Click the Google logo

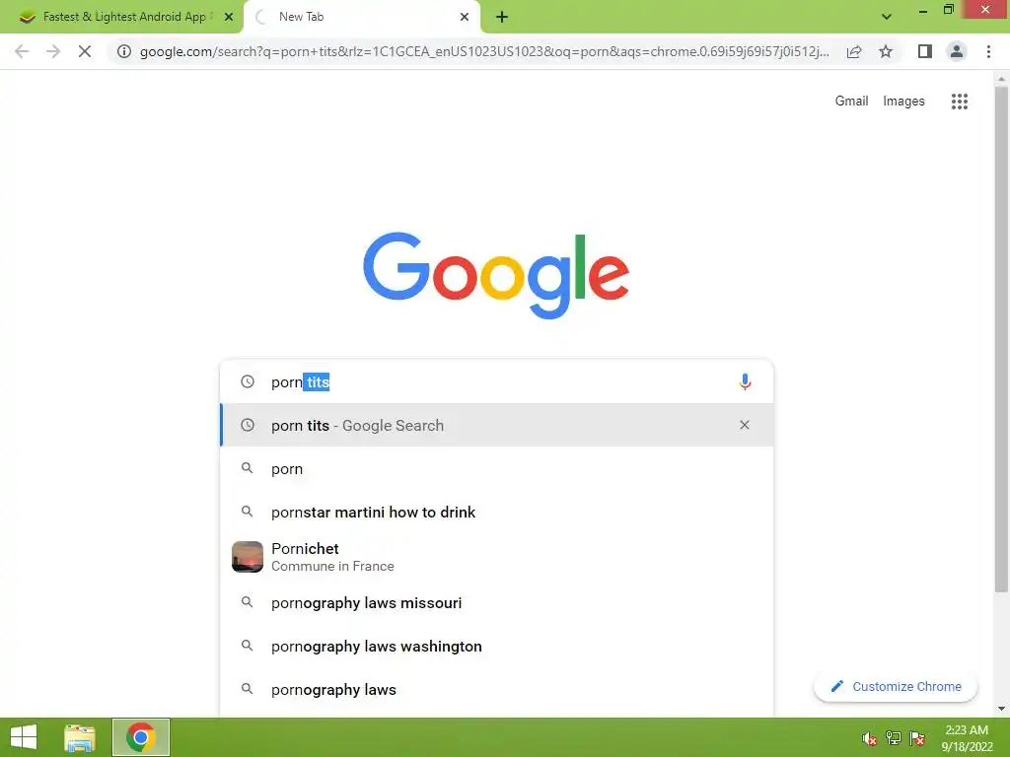coord(496,276)
